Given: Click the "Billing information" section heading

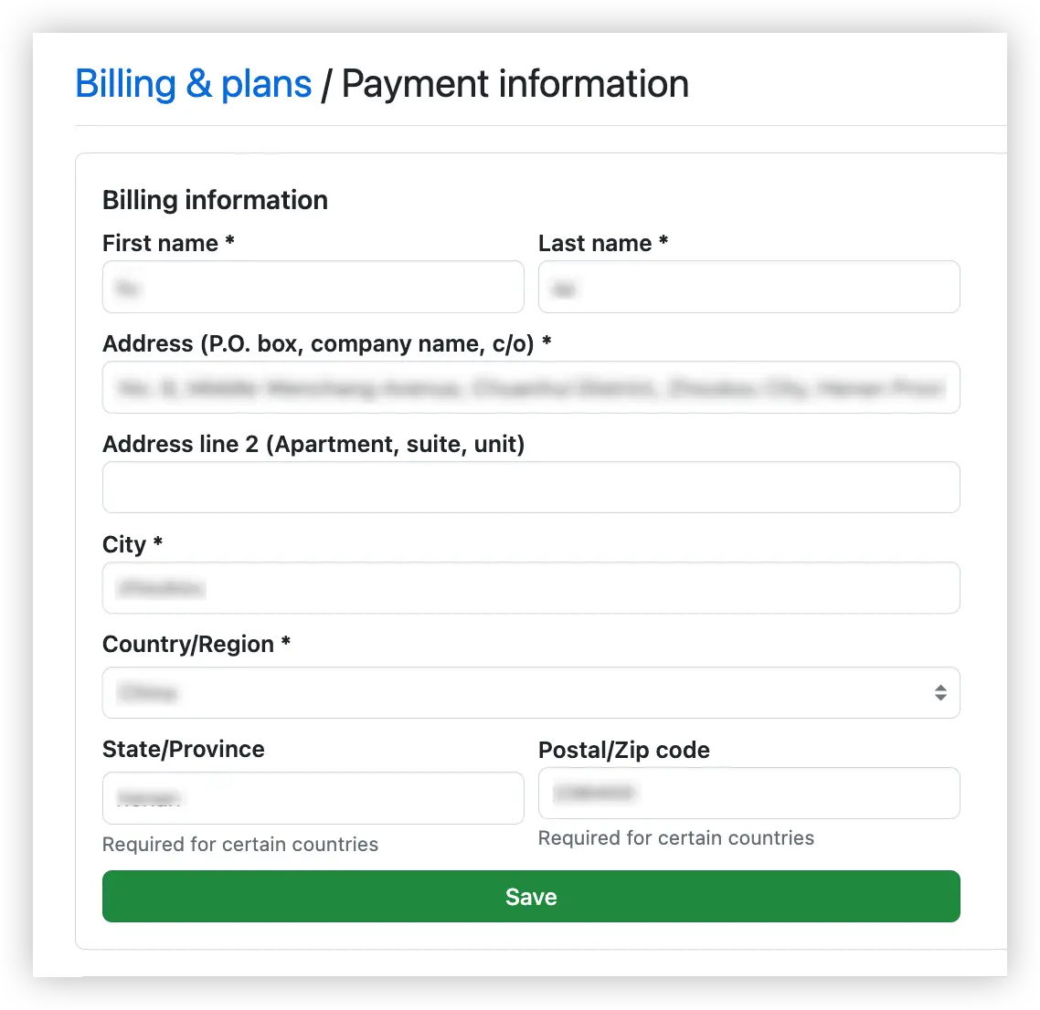Looking at the screenshot, I should (x=215, y=200).
